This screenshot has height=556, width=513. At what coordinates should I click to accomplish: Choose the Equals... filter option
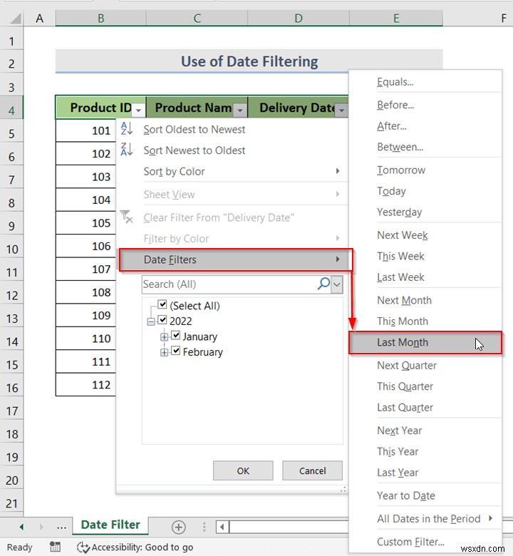(x=395, y=82)
